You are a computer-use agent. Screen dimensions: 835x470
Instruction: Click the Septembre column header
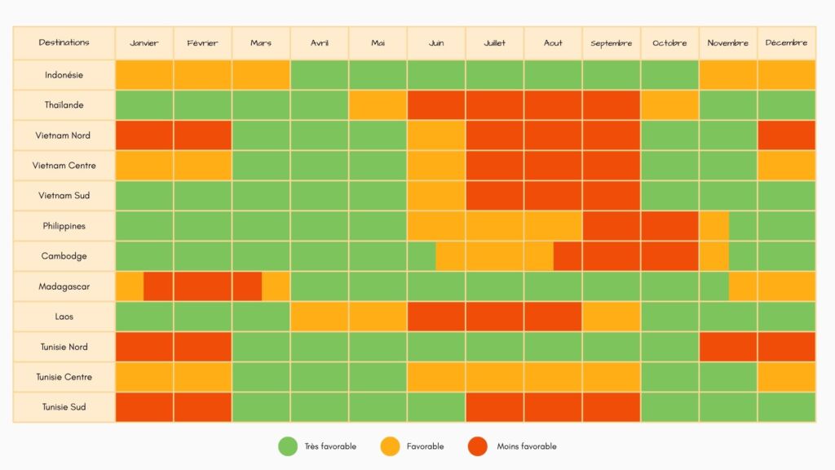[611, 43]
